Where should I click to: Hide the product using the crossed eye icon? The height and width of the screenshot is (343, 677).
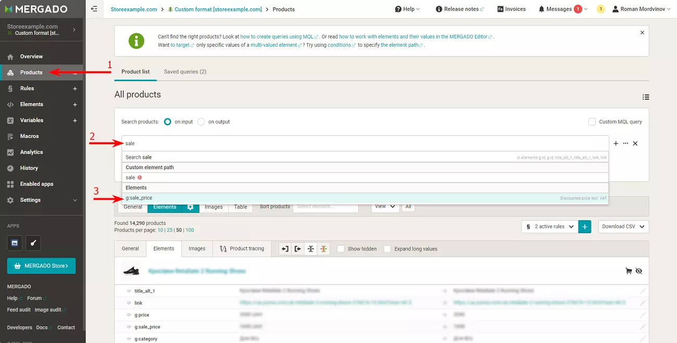pyautogui.click(x=639, y=271)
